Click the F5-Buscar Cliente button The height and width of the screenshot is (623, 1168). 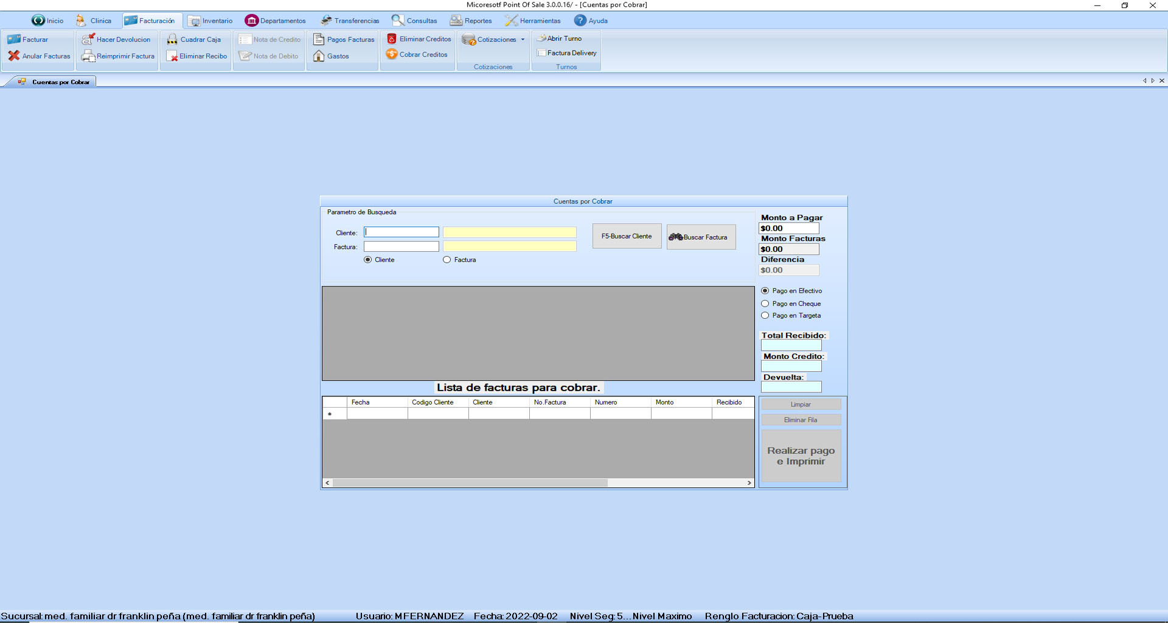[627, 236]
